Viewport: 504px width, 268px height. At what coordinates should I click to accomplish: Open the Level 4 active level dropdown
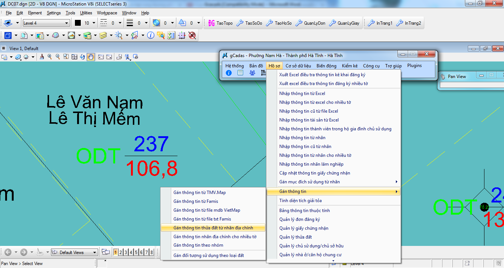tap(46, 23)
